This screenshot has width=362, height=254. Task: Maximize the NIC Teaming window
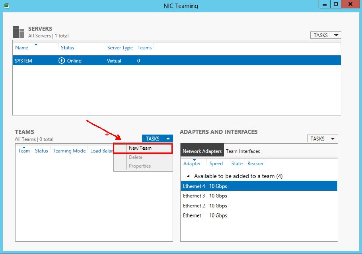pos(336,5)
